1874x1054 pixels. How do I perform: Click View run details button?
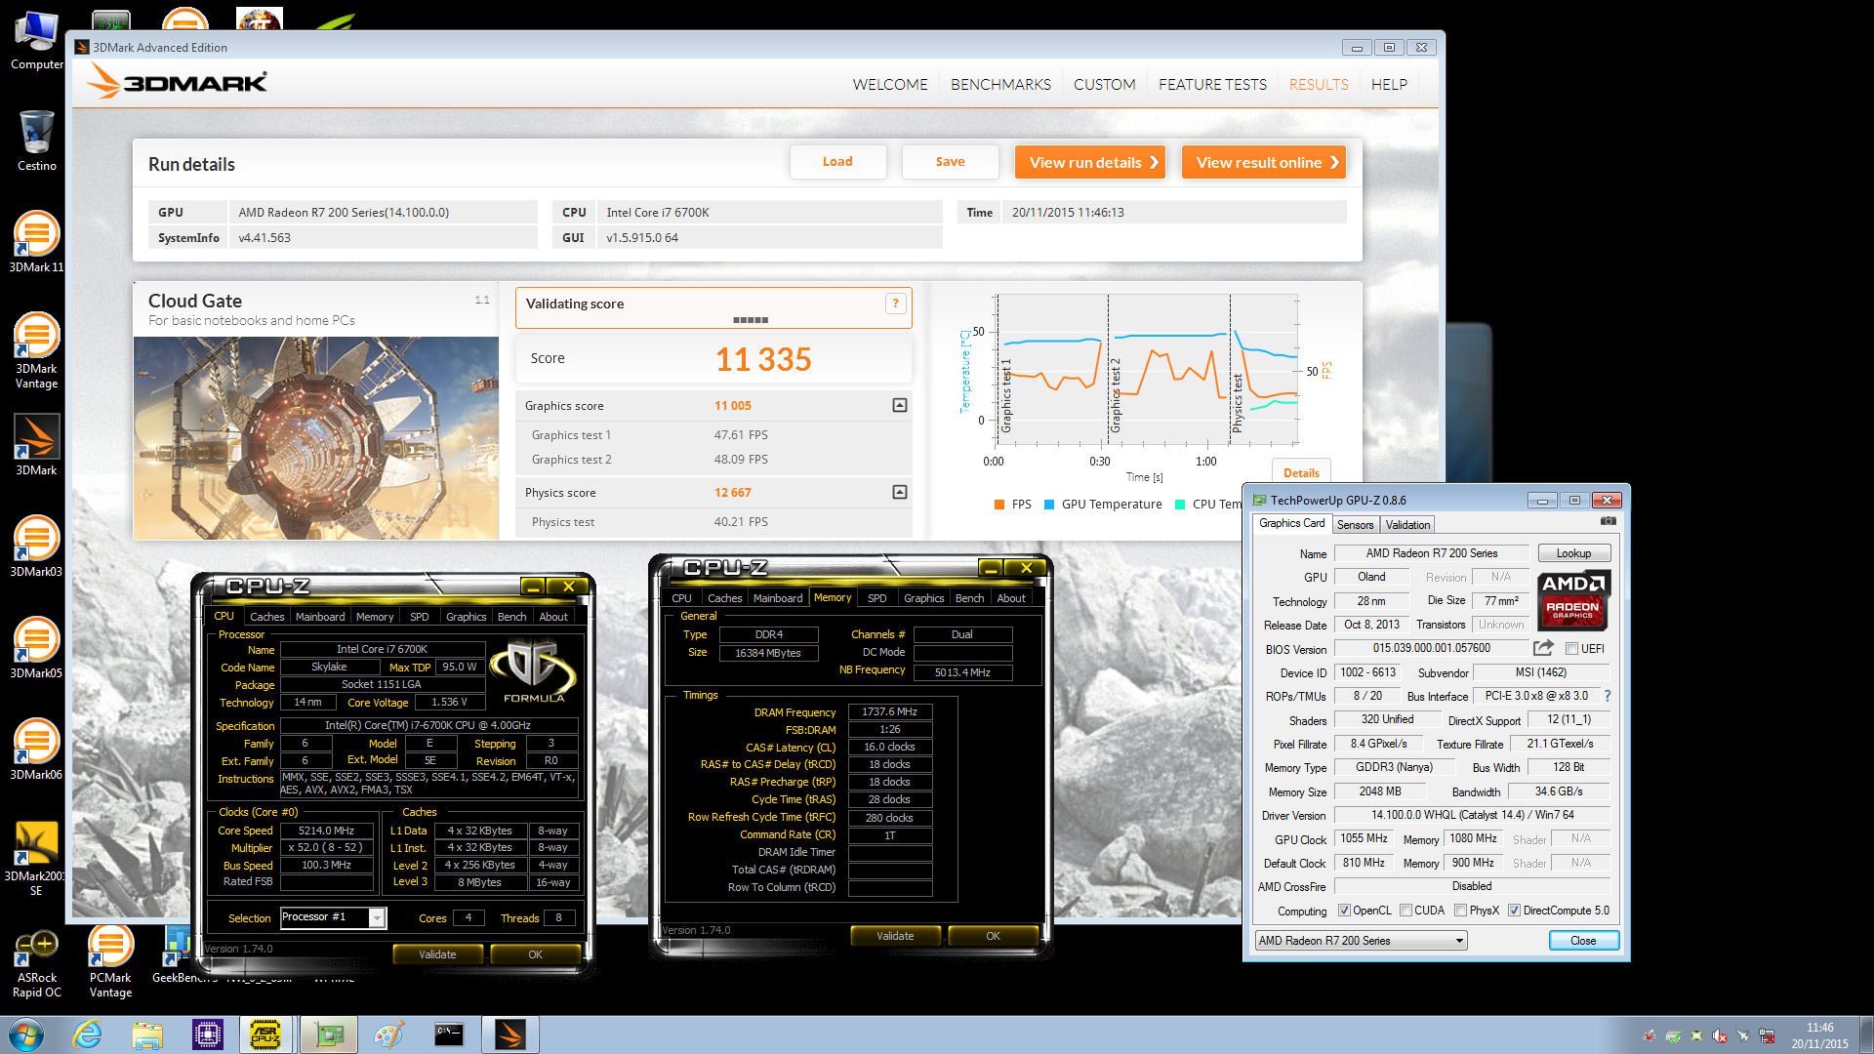tap(1091, 162)
